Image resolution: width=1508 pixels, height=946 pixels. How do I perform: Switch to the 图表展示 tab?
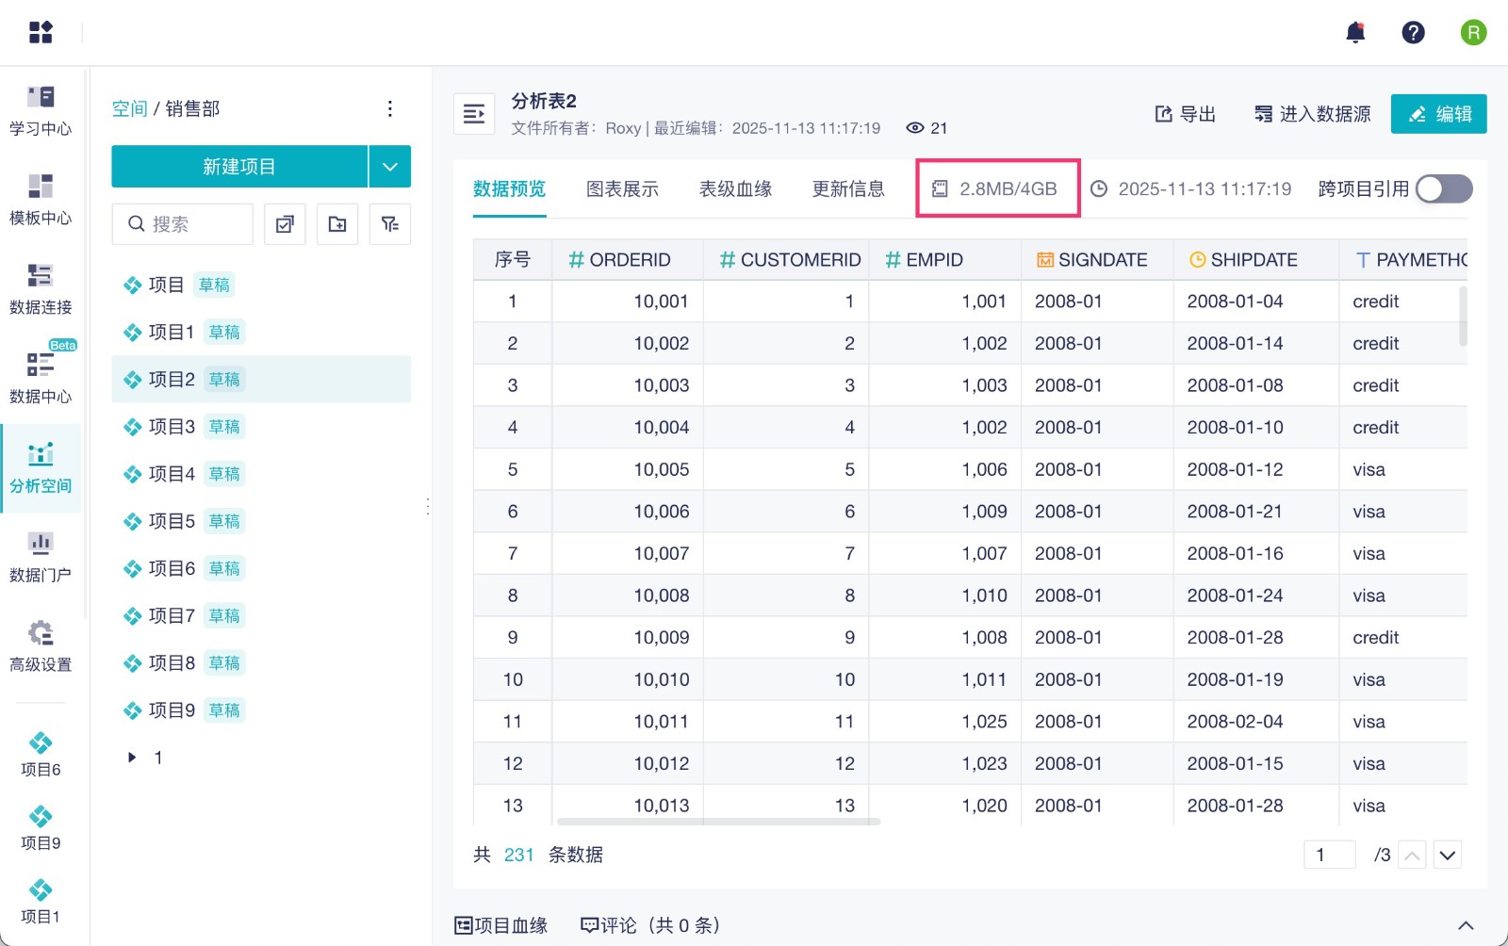click(623, 188)
